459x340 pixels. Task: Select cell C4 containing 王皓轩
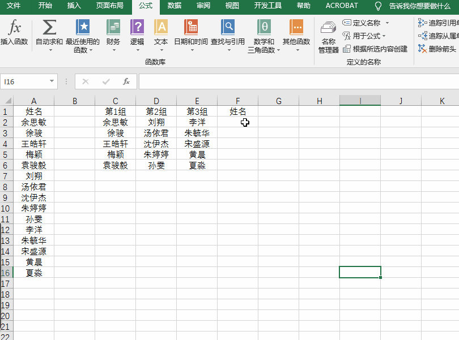116,144
